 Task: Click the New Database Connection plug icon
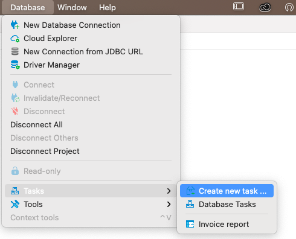pos(15,25)
